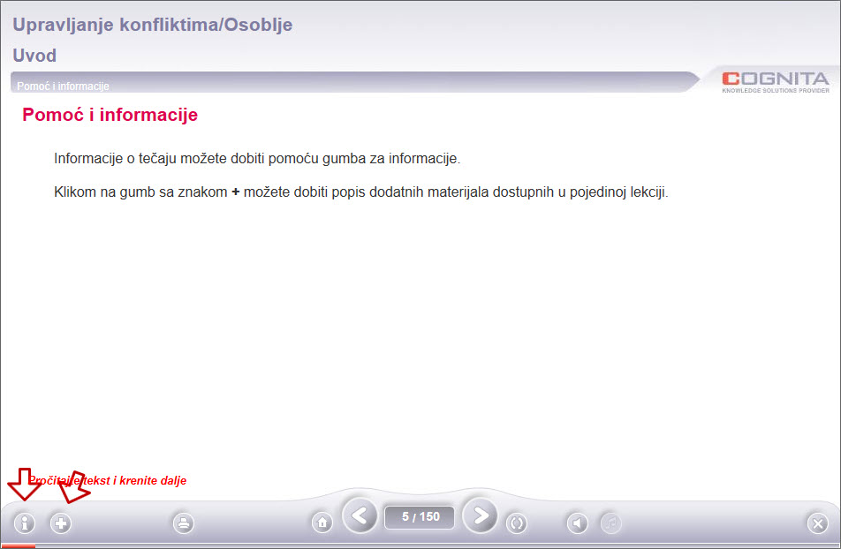This screenshot has width=841, height=549.
Task: Advance to the next slide
Action: coord(480,516)
